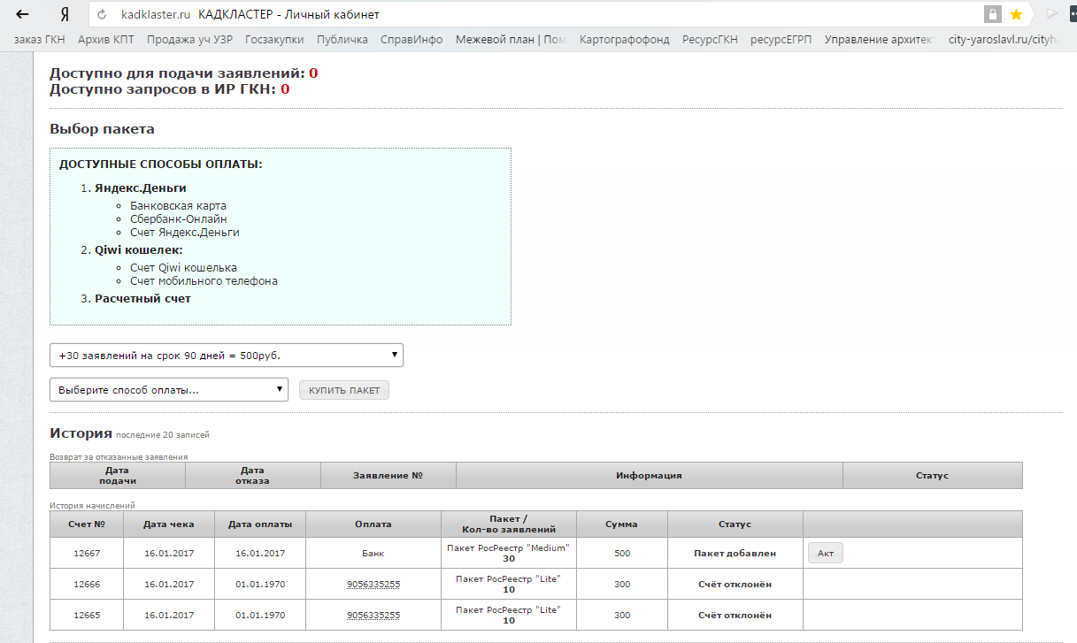Screen dimensions: 1077x643
Task: Open the Yandex "Я" home button
Action: (x=65, y=15)
